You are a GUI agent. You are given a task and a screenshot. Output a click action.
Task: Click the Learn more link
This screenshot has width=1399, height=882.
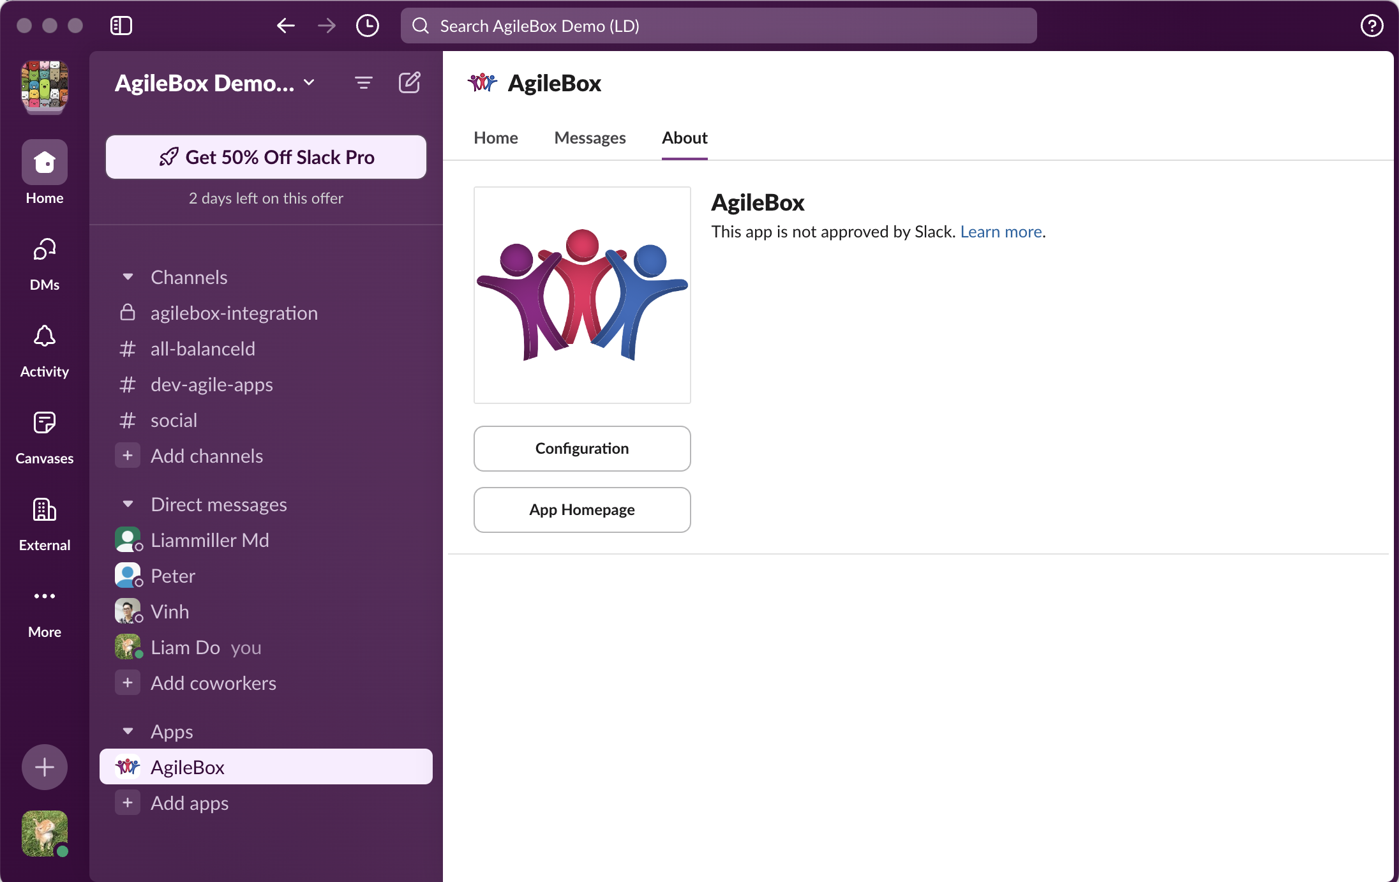(x=1001, y=232)
